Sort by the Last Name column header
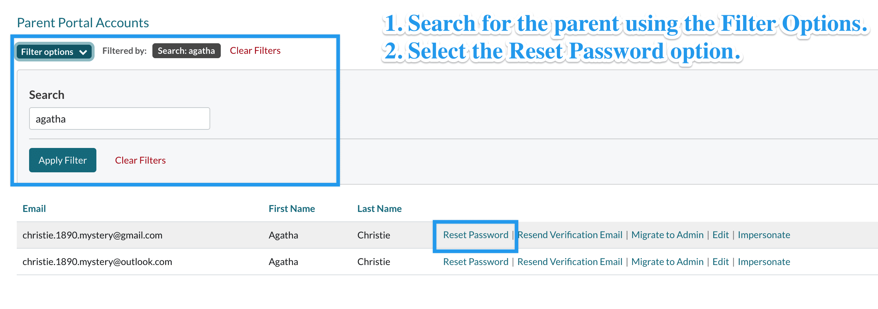This screenshot has height=309, width=878. (x=379, y=209)
